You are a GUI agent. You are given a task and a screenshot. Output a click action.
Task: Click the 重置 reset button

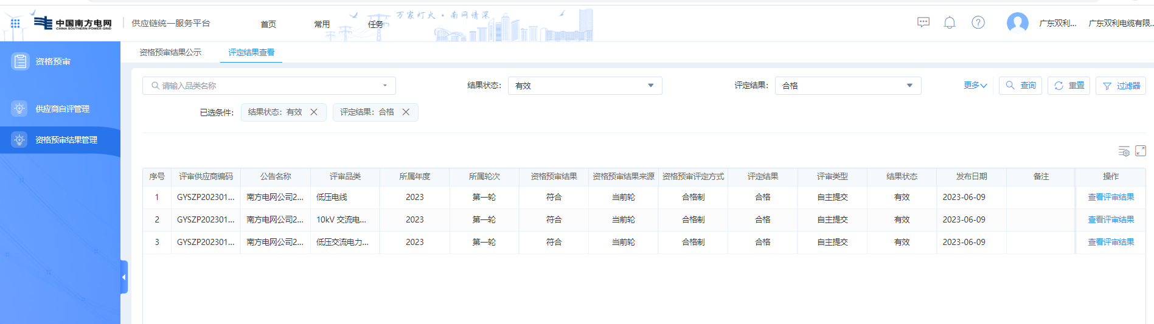point(1069,86)
